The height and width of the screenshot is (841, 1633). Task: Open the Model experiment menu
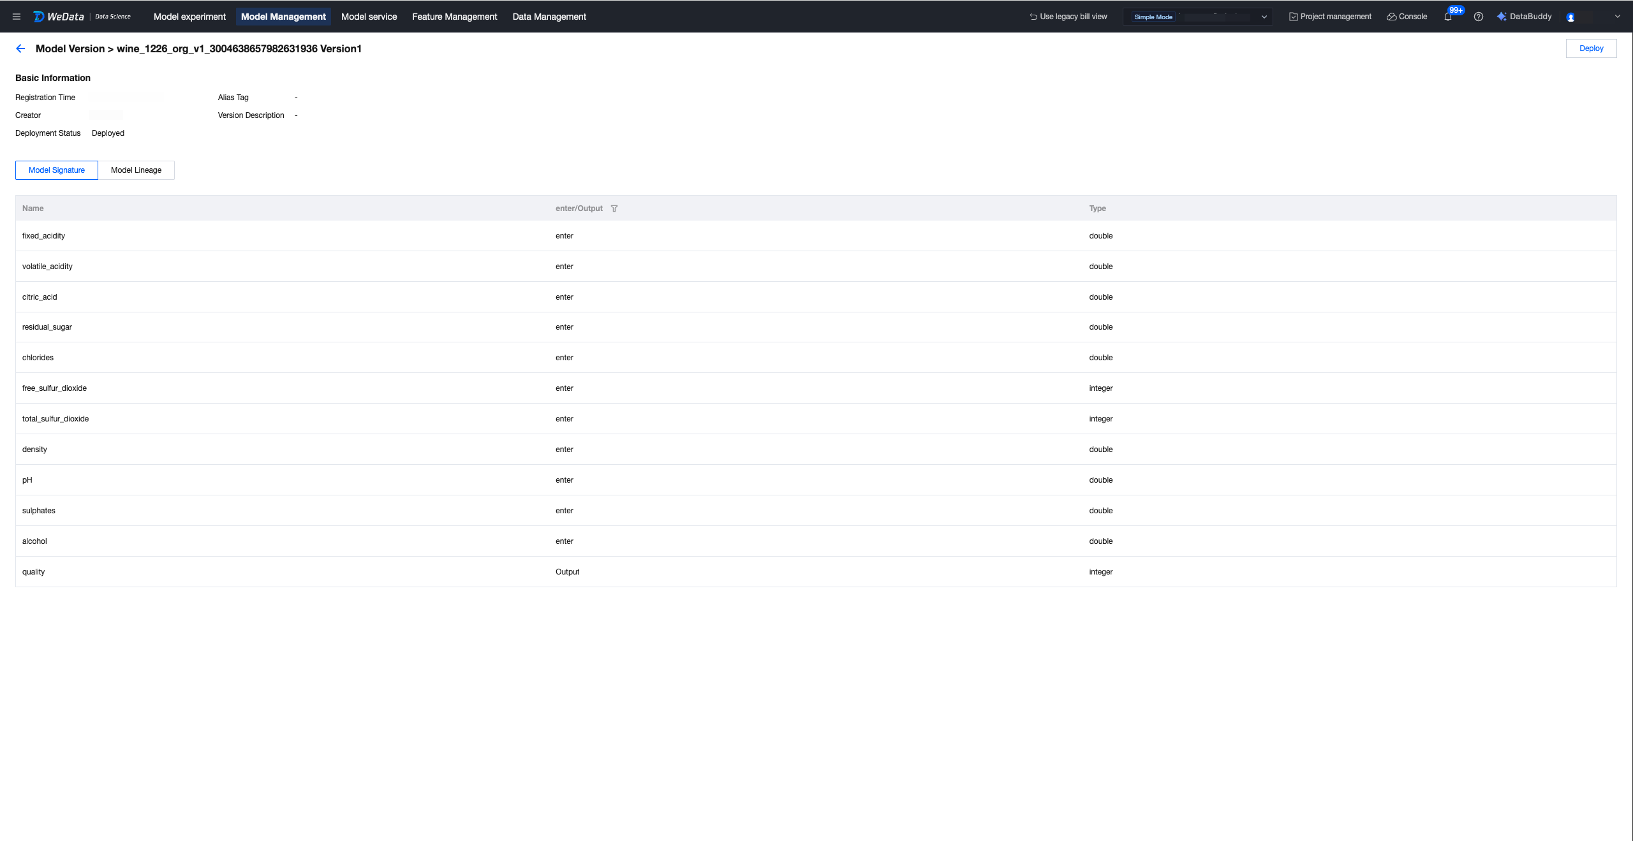pos(189,17)
